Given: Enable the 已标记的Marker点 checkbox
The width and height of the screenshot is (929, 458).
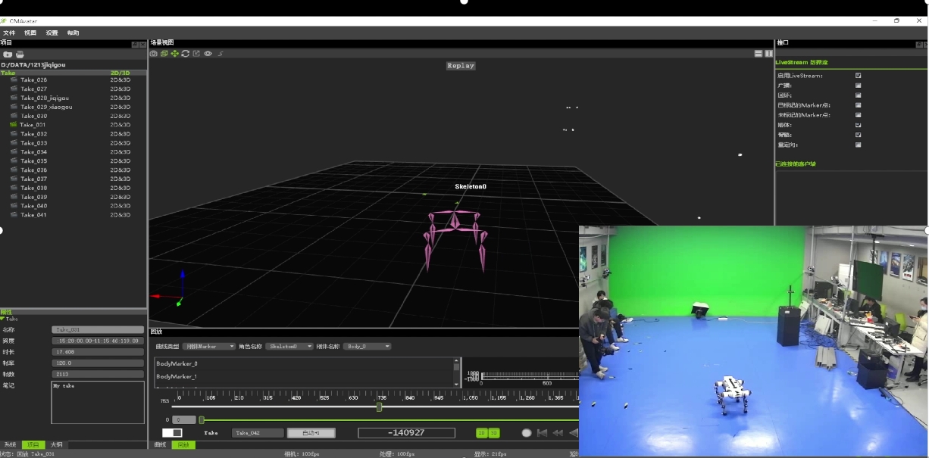Looking at the screenshot, I should 859,105.
